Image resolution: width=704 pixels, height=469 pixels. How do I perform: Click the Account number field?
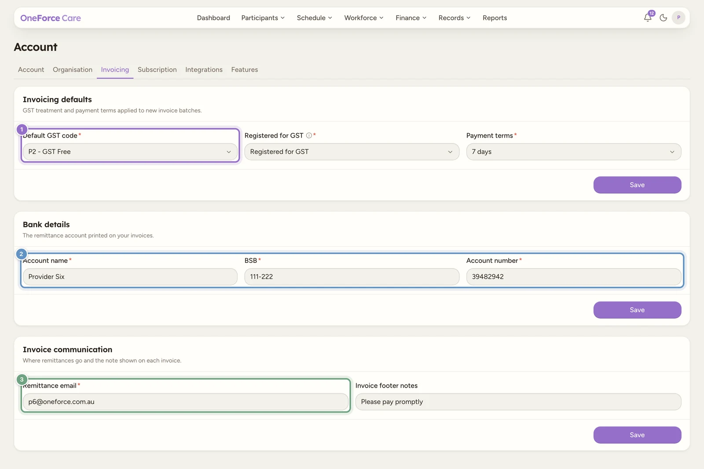[574, 277]
